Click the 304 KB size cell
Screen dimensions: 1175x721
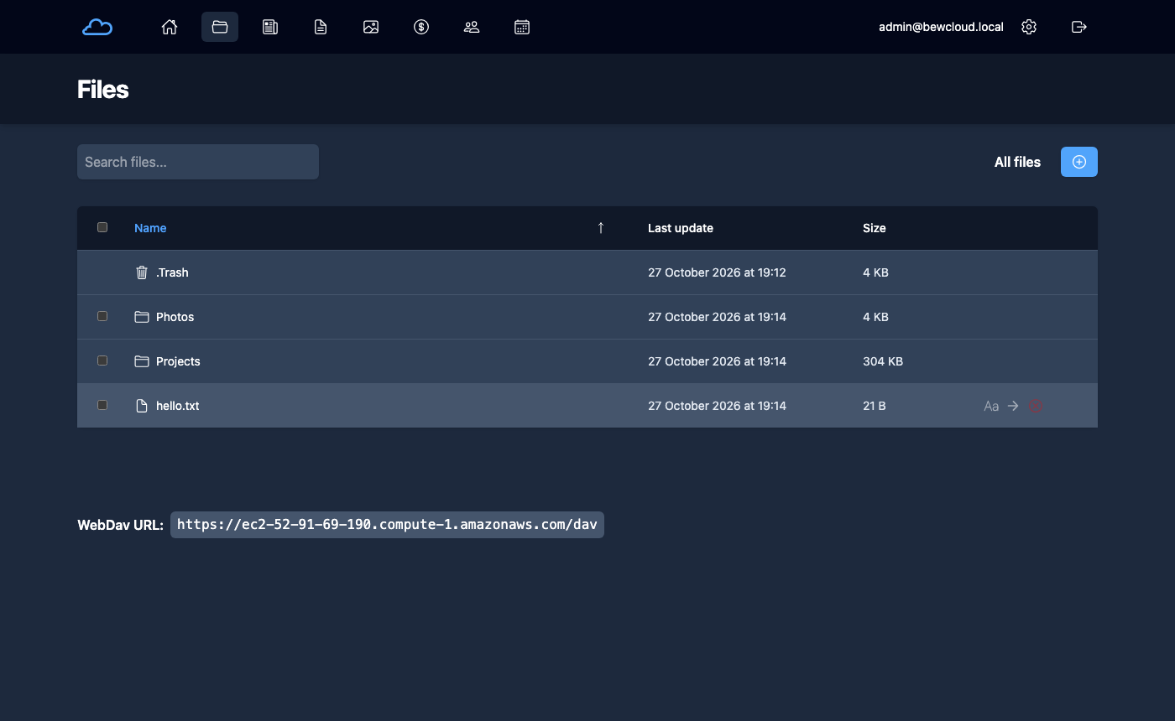tap(883, 361)
